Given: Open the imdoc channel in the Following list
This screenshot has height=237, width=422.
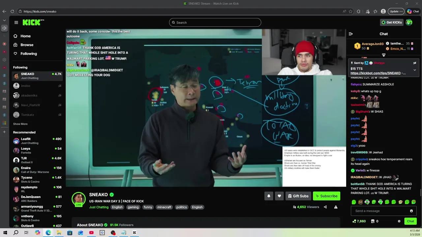Looking at the screenshot, I should tap(37, 86).
